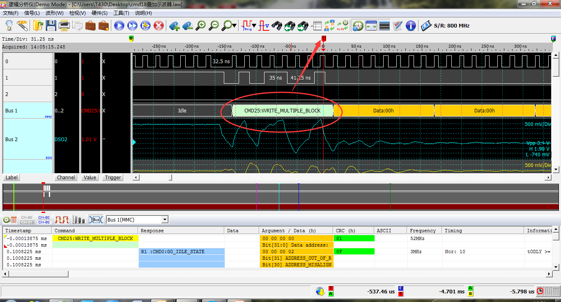
Task: Toggle the black horizontal lines icon
Action: pyautogui.click(x=384, y=25)
